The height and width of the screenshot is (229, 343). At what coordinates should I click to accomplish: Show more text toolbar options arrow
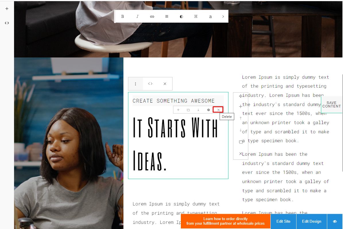point(223,16)
